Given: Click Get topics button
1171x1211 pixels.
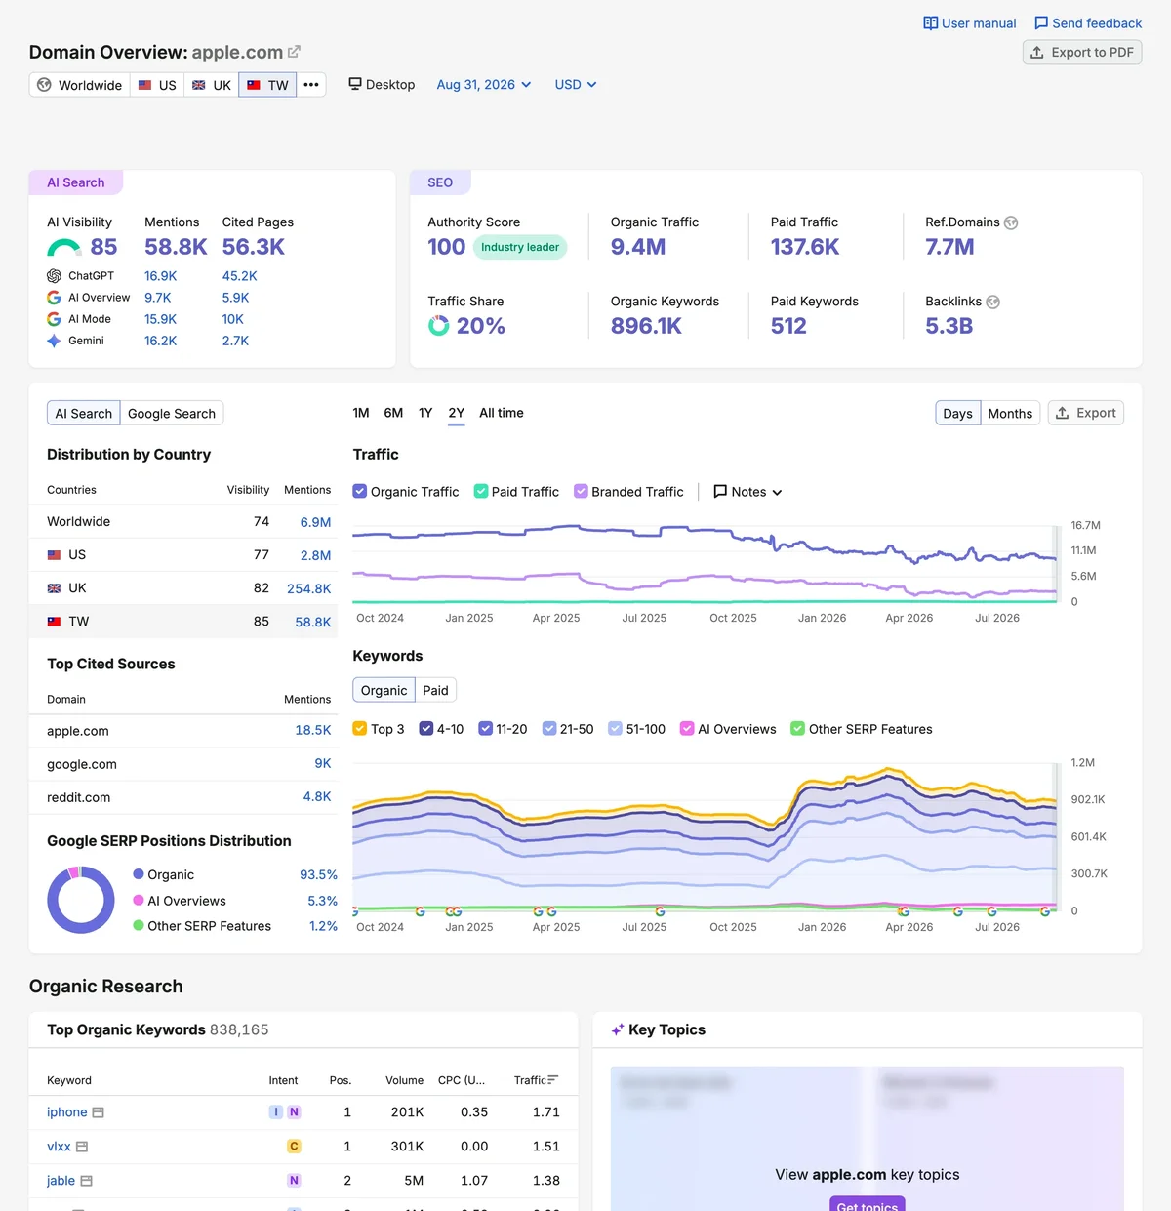Looking at the screenshot, I should tap(868, 1204).
